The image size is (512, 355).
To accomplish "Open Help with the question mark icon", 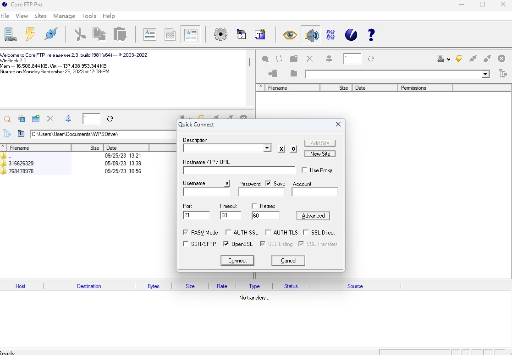I will (x=371, y=34).
